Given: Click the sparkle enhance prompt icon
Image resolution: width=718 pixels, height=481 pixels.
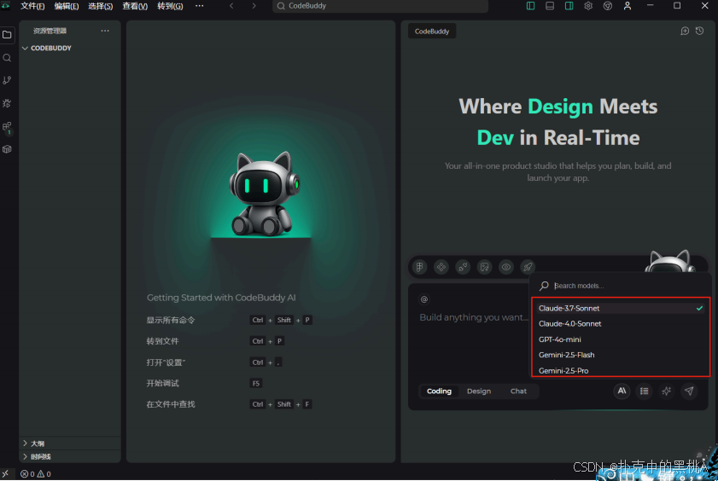Looking at the screenshot, I should click(666, 391).
